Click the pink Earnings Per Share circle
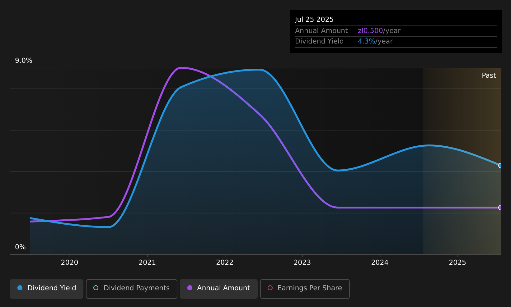The width and height of the screenshot is (511, 307). tap(270, 288)
